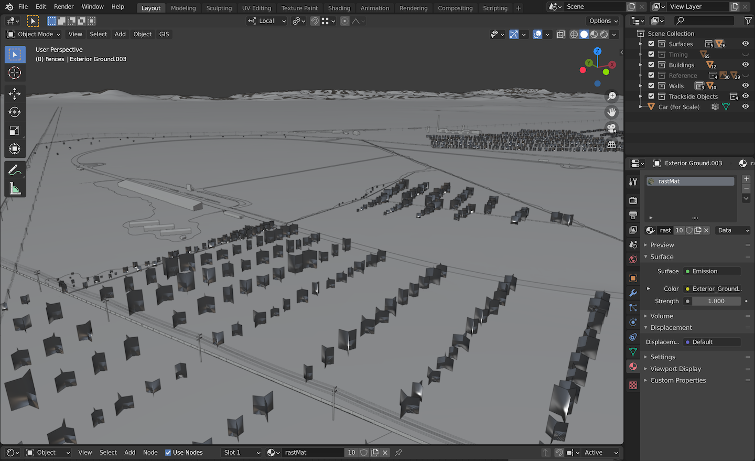Switch to the UV Editing workspace tab
Image resolution: width=755 pixels, height=461 pixels.
coord(256,8)
